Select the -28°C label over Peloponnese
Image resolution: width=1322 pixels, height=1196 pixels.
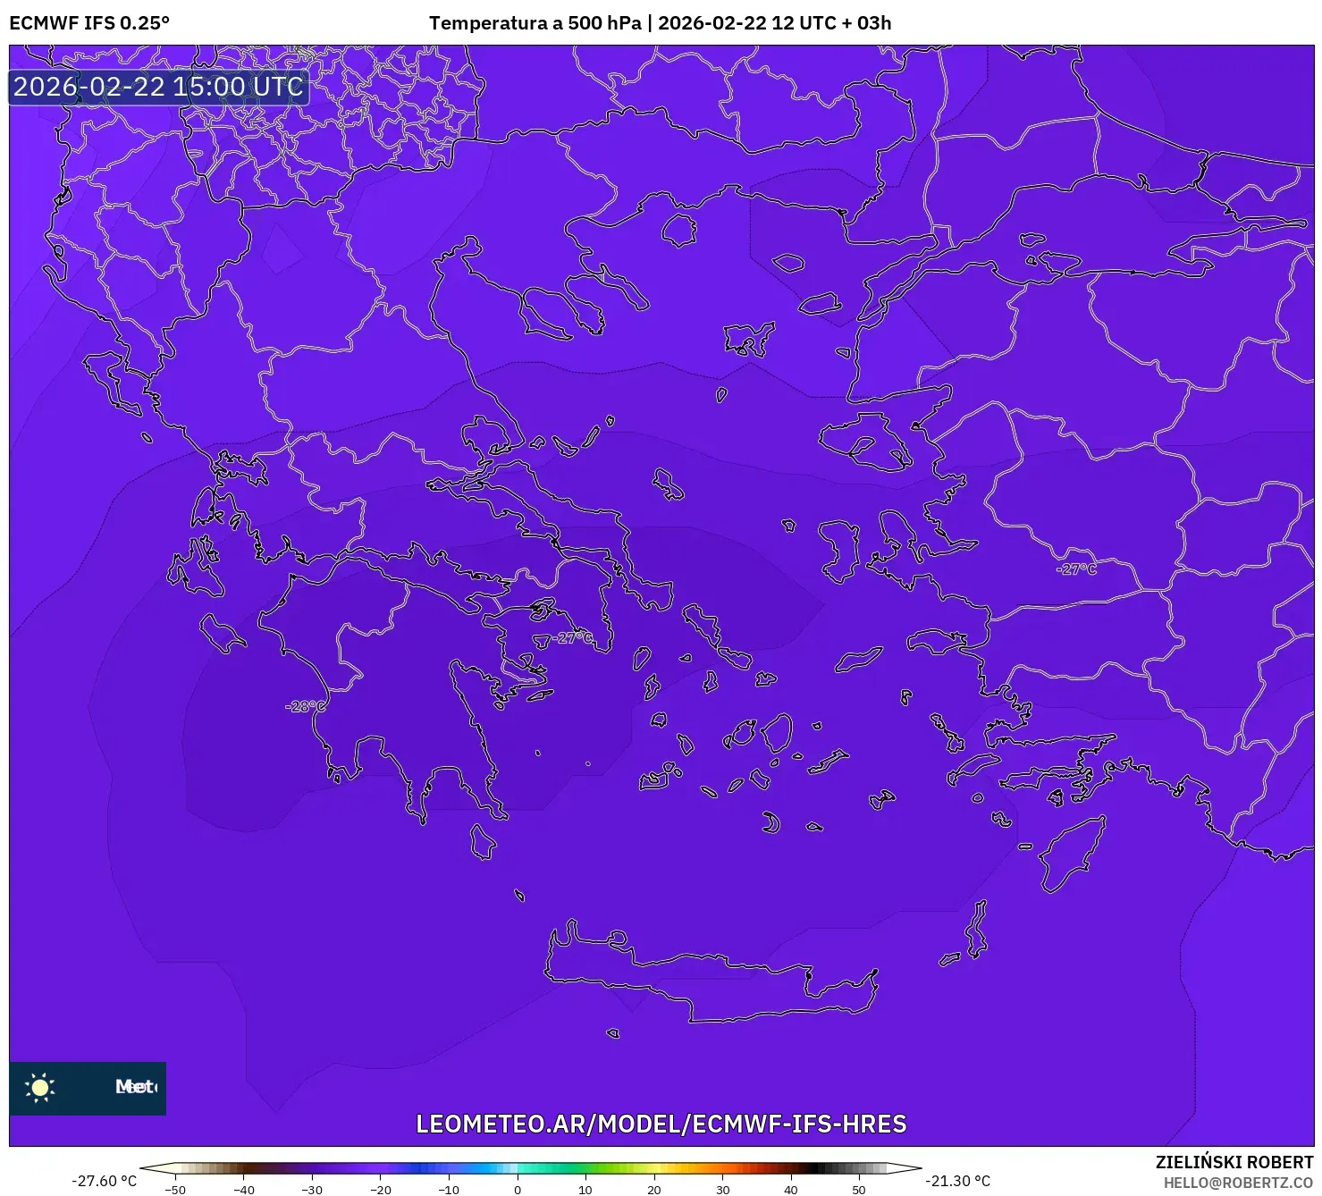tap(305, 706)
